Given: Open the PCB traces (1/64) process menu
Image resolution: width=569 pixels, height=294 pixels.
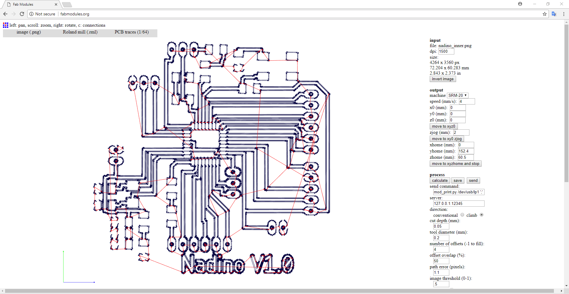Looking at the screenshot, I should point(132,32).
